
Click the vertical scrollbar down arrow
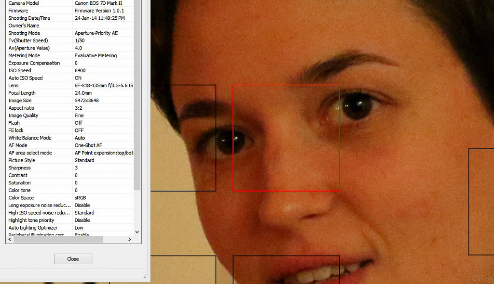click(x=137, y=232)
